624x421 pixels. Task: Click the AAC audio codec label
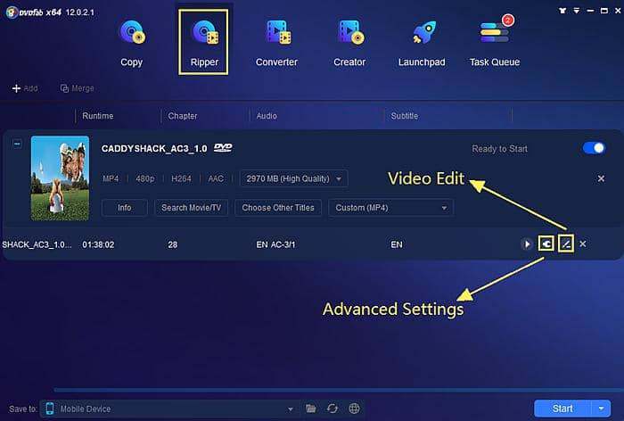pos(216,178)
